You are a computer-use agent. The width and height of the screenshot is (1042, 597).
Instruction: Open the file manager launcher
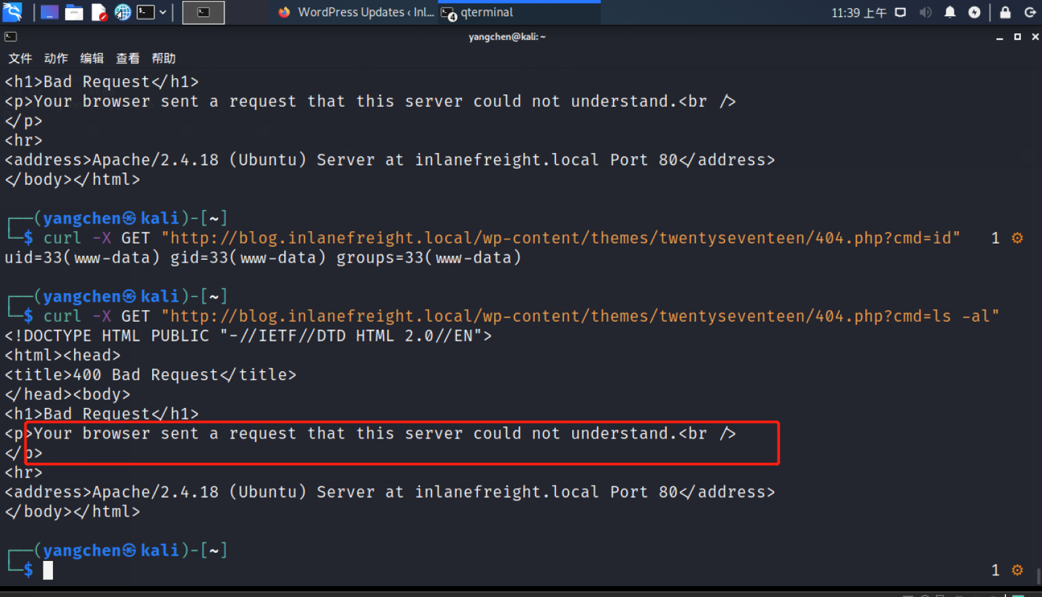tap(74, 12)
